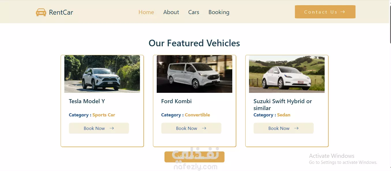Click the Contact Us button
The image size is (391, 171).
coord(325,12)
